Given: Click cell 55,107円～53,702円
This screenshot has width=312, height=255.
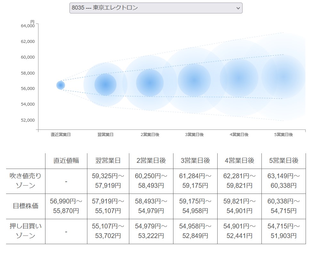Looking at the screenshot, I should [x=108, y=231].
